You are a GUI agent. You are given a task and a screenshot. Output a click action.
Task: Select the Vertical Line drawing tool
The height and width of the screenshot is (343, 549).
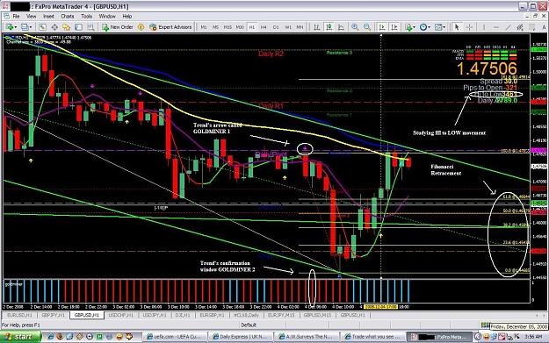[x=484, y=27]
